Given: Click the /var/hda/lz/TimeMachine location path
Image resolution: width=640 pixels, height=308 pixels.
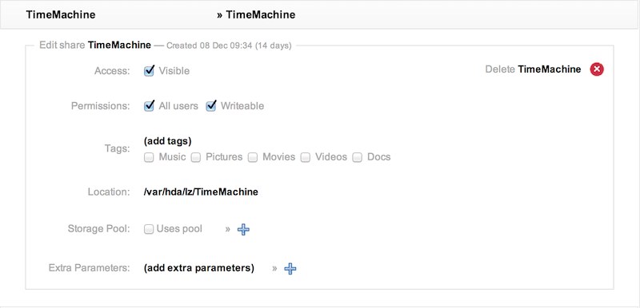Looking at the screenshot, I should click(x=201, y=192).
